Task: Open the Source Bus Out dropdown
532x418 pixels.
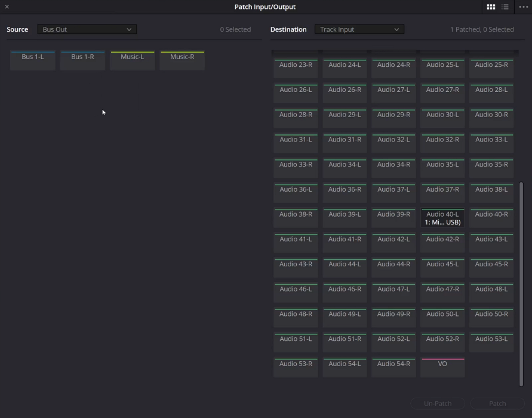Action: 87,29
